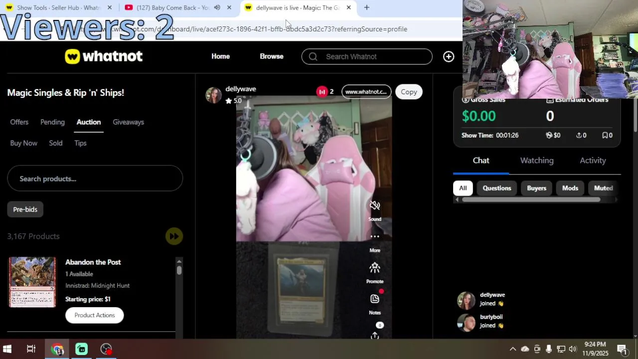Switch to the Pending tab
Viewport: 638px width, 359px height.
pyautogui.click(x=52, y=122)
